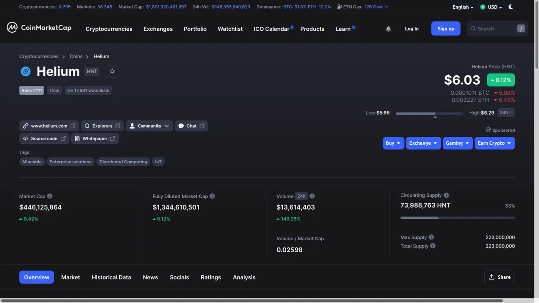Image resolution: width=539 pixels, height=303 pixels.
Task: Open Source code link
Action: 44,138
